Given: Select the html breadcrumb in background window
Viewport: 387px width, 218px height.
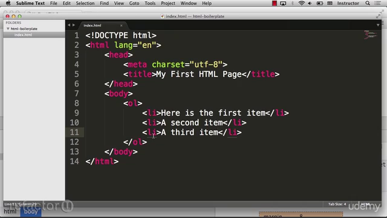Looking at the screenshot, I should click(x=10, y=211).
